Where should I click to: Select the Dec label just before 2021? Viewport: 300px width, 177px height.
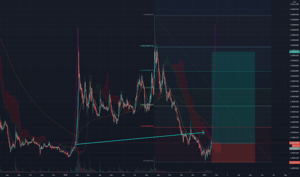193,175
